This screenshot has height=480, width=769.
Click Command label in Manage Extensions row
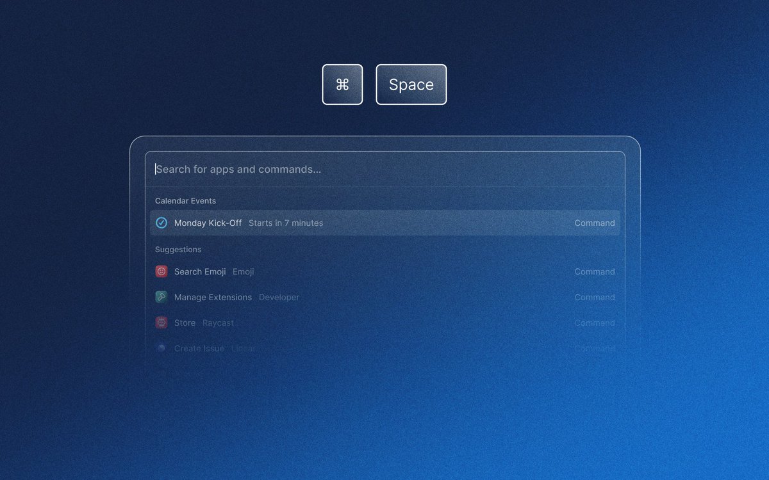pyautogui.click(x=595, y=297)
